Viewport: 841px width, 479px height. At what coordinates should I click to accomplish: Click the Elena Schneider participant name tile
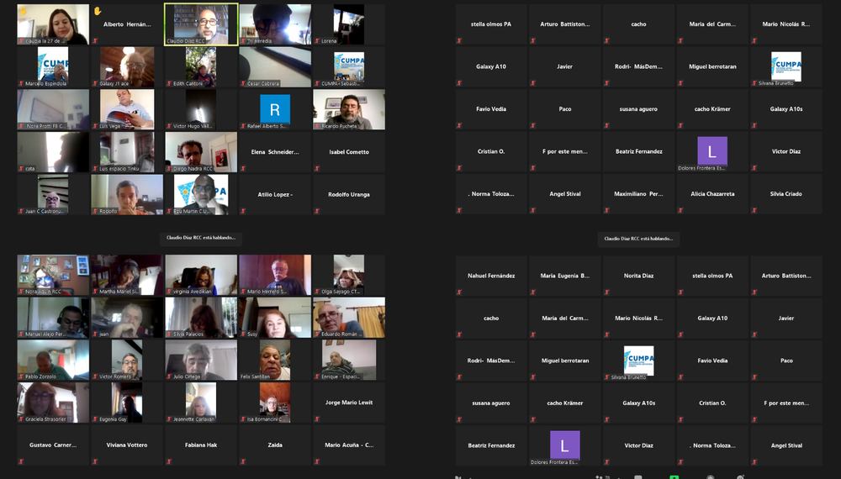point(274,152)
